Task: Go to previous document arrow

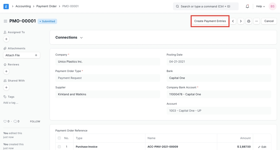Action: point(233,21)
